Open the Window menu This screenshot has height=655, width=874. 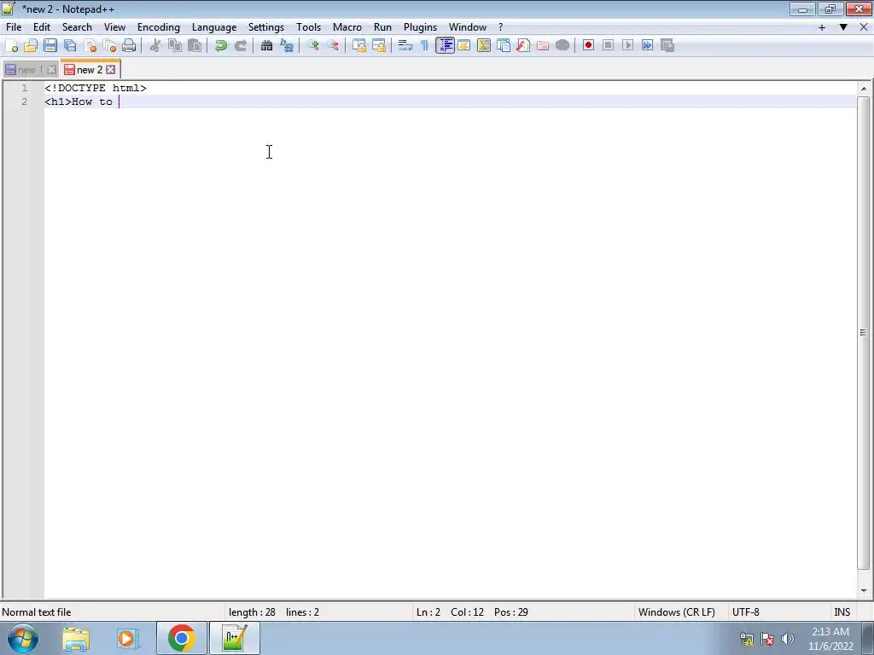[x=468, y=27]
